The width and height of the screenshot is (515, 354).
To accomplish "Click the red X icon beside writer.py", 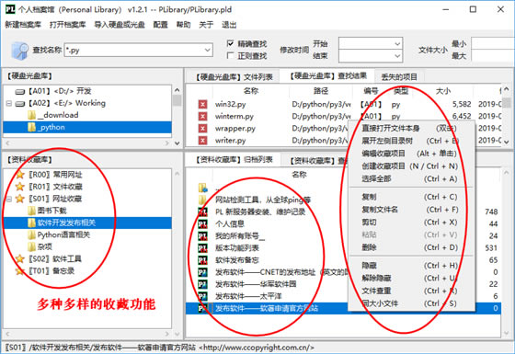I will (202, 141).
